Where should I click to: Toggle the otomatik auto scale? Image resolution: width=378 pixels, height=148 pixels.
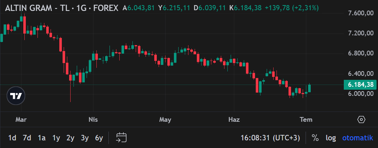[358, 138]
